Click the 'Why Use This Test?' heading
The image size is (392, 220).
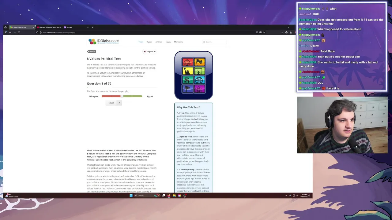(x=188, y=107)
